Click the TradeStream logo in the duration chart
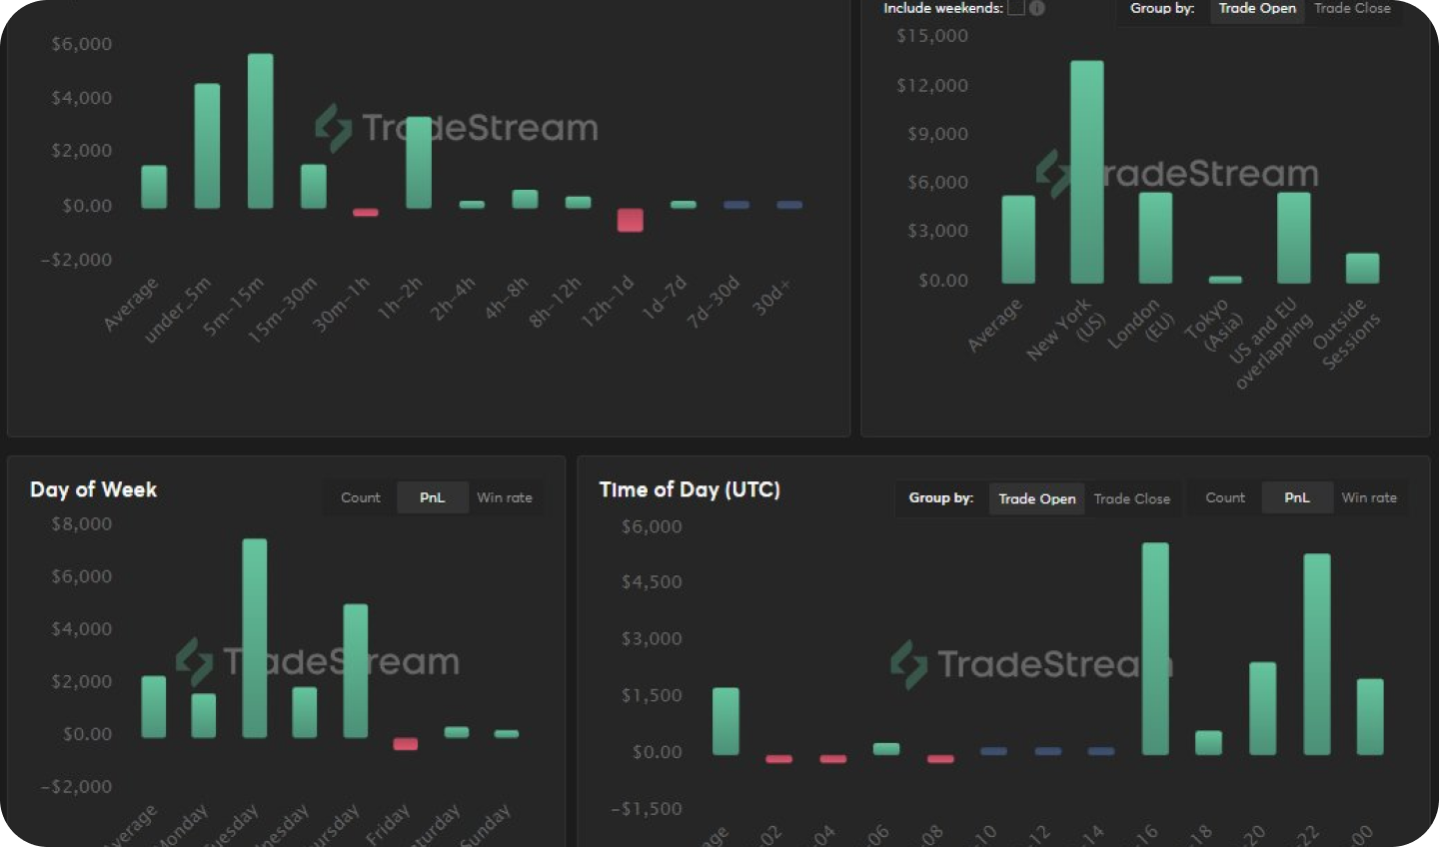 click(457, 128)
